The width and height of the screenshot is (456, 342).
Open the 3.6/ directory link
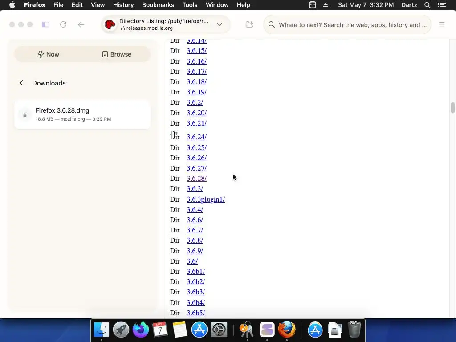point(192,261)
